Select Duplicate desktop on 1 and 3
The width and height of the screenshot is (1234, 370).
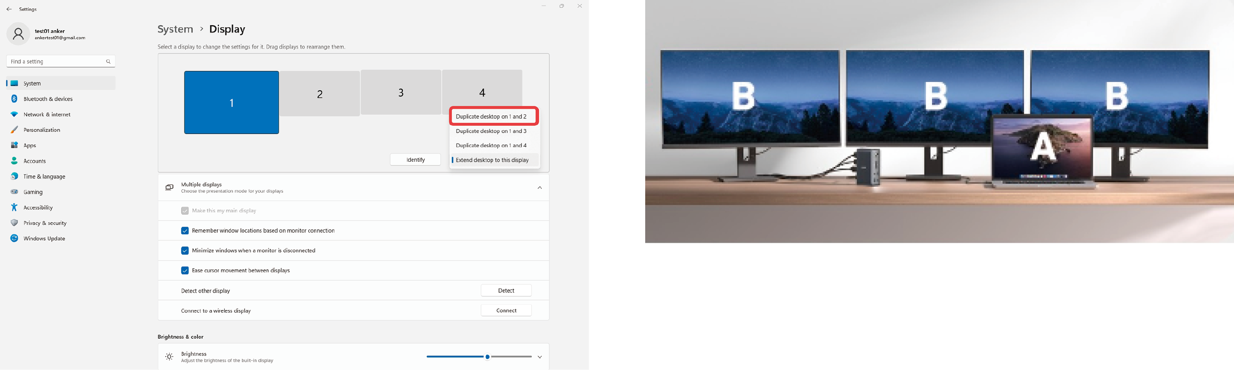click(491, 131)
